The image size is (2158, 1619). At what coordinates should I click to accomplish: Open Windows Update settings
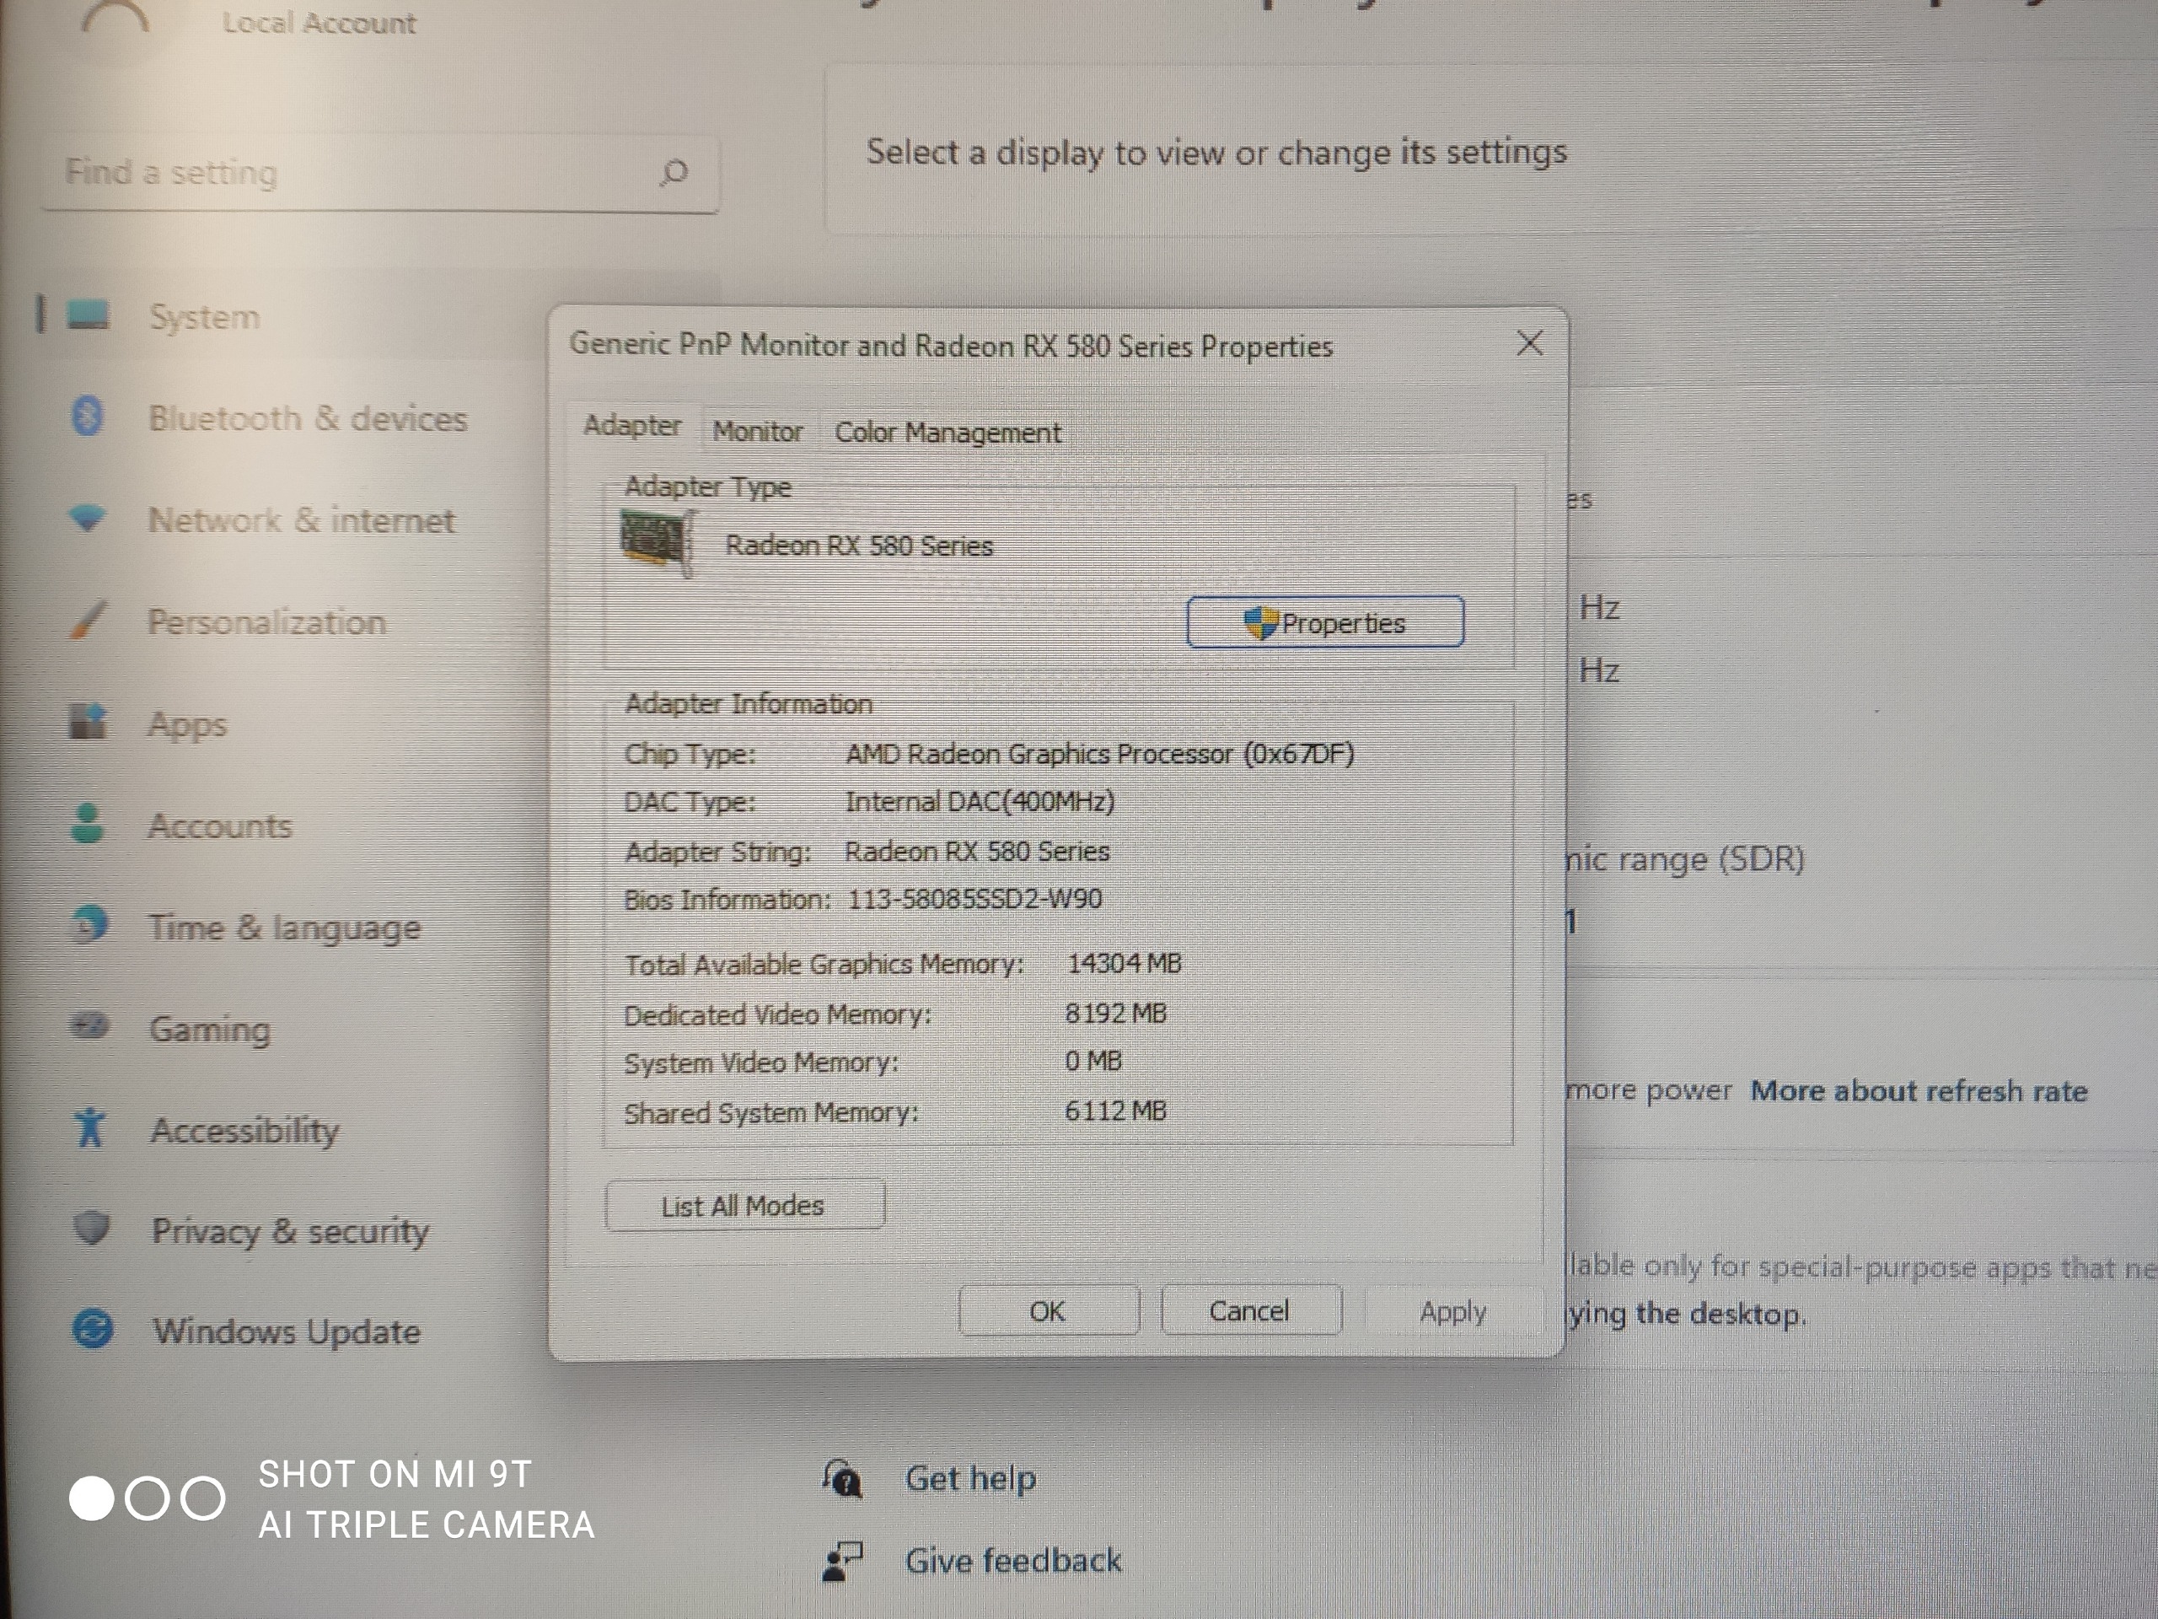click(286, 1332)
